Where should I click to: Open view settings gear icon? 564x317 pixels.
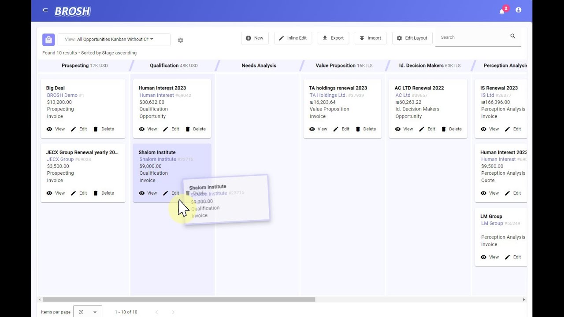point(180,40)
